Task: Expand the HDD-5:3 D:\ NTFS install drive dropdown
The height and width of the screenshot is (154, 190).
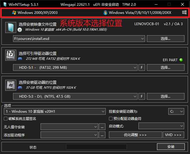Action: [x=135, y=96]
